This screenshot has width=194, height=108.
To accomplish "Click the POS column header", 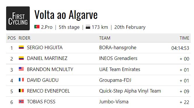I will 12,38.
